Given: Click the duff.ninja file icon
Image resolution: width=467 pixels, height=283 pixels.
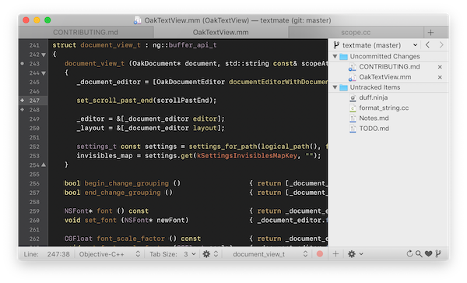Looking at the screenshot, I should [x=353, y=97].
